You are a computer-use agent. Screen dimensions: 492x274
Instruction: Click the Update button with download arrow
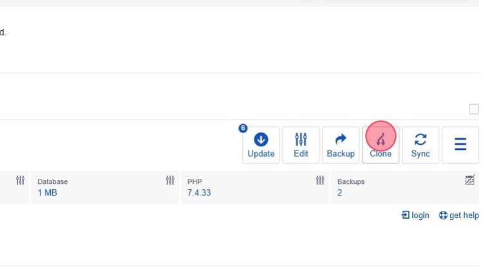(x=261, y=145)
